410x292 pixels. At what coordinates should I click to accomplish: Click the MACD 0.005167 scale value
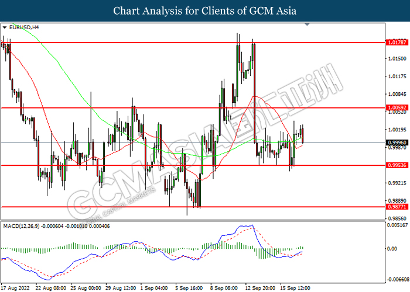[x=397, y=225]
